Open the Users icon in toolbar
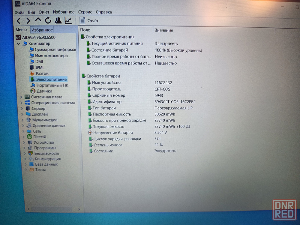Viewport: 300px width, 225px height. [58, 20]
